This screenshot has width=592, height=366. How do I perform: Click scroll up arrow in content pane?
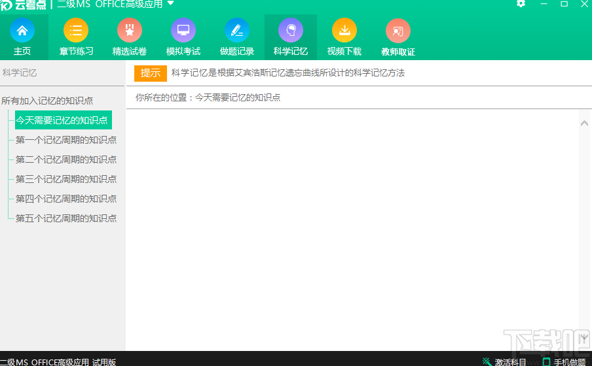584,124
